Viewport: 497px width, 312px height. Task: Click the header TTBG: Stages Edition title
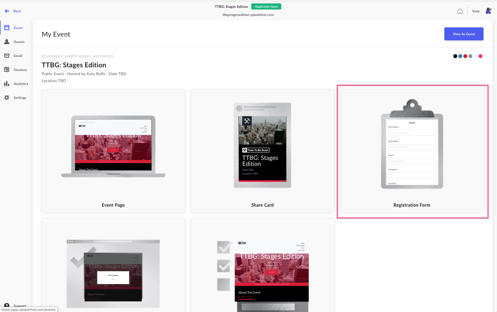click(231, 7)
